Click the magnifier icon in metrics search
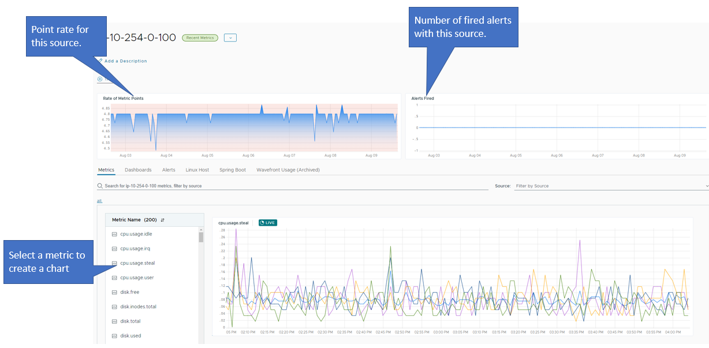 (x=100, y=186)
